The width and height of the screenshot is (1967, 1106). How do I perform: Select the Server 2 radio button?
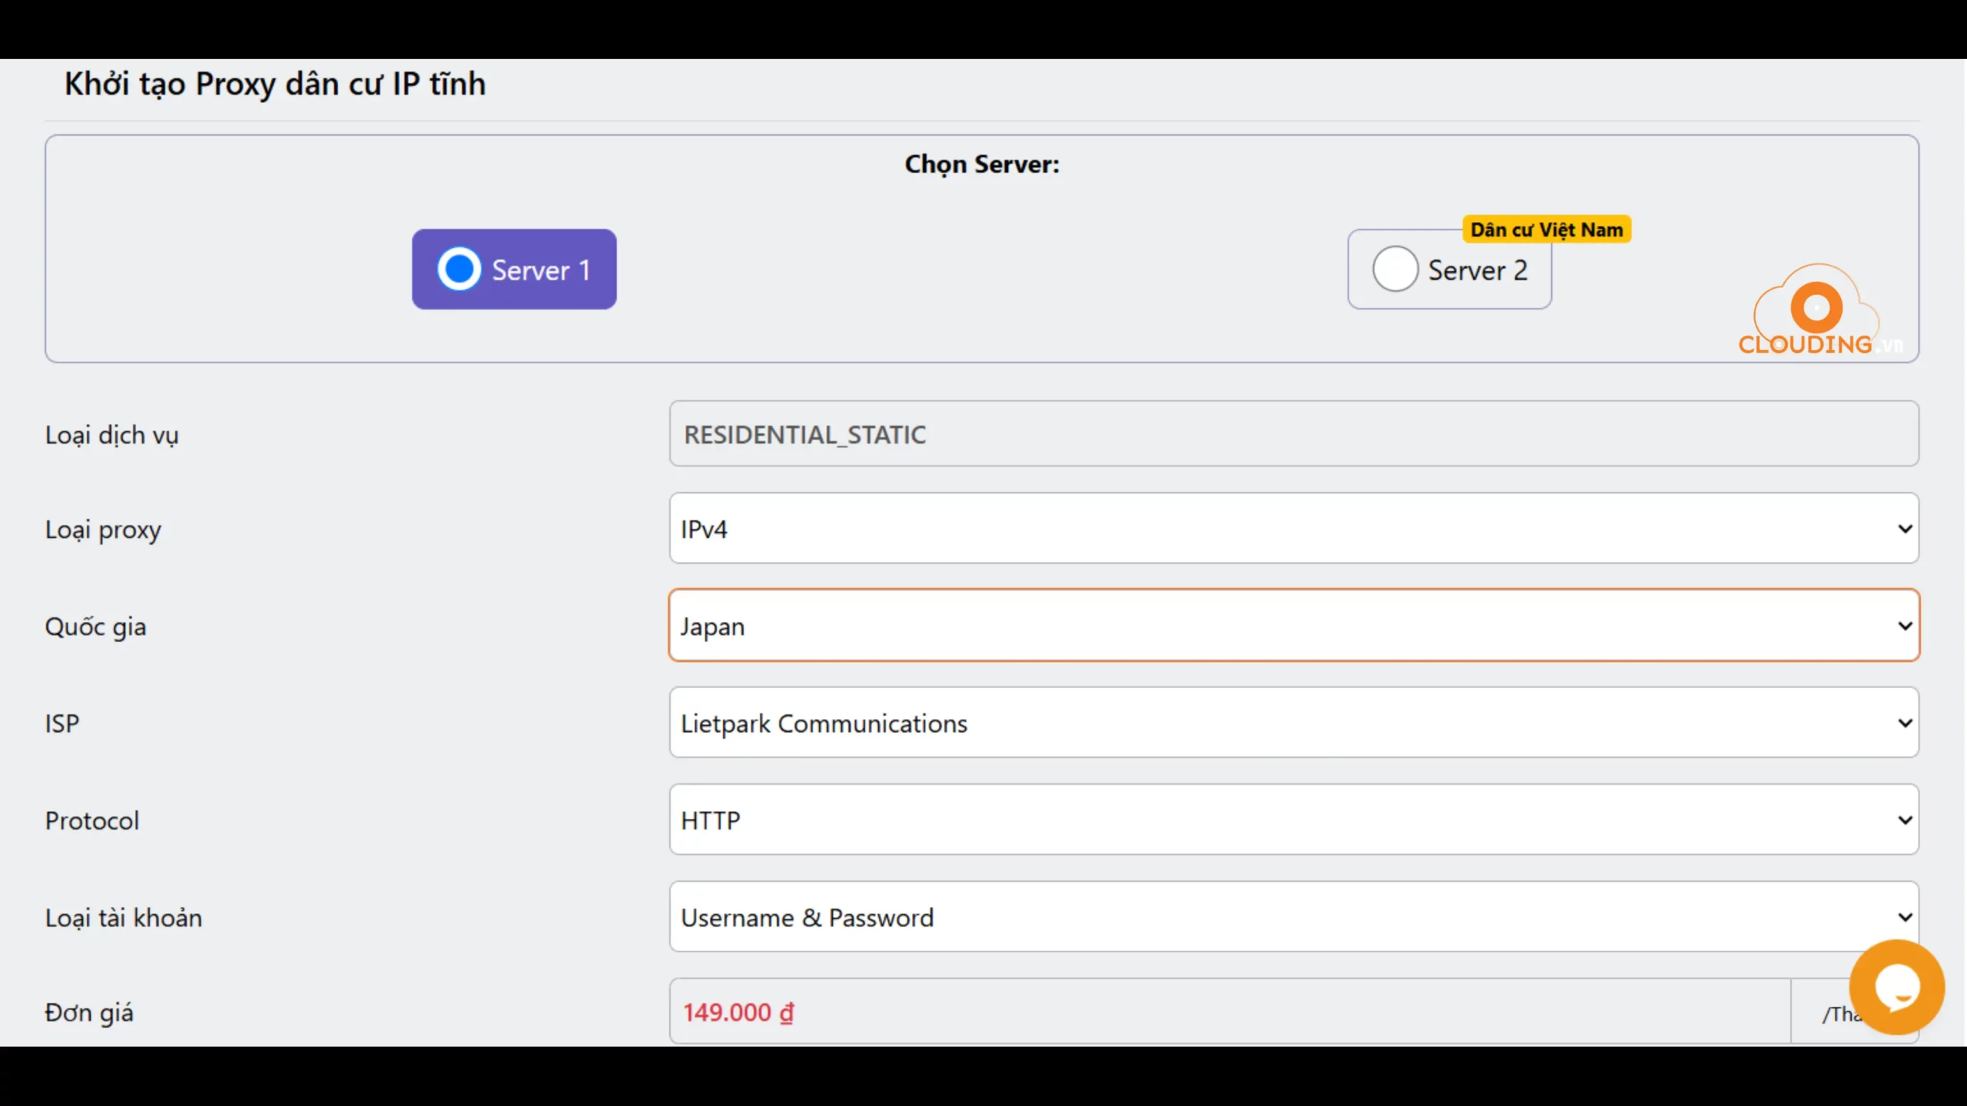[1395, 269]
